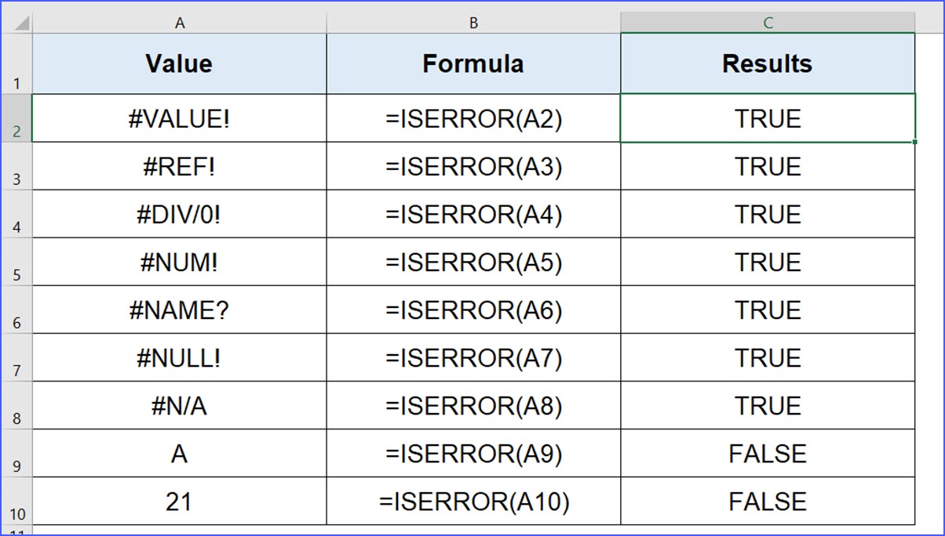Click the Formula header cell

[x=473, y=64]
